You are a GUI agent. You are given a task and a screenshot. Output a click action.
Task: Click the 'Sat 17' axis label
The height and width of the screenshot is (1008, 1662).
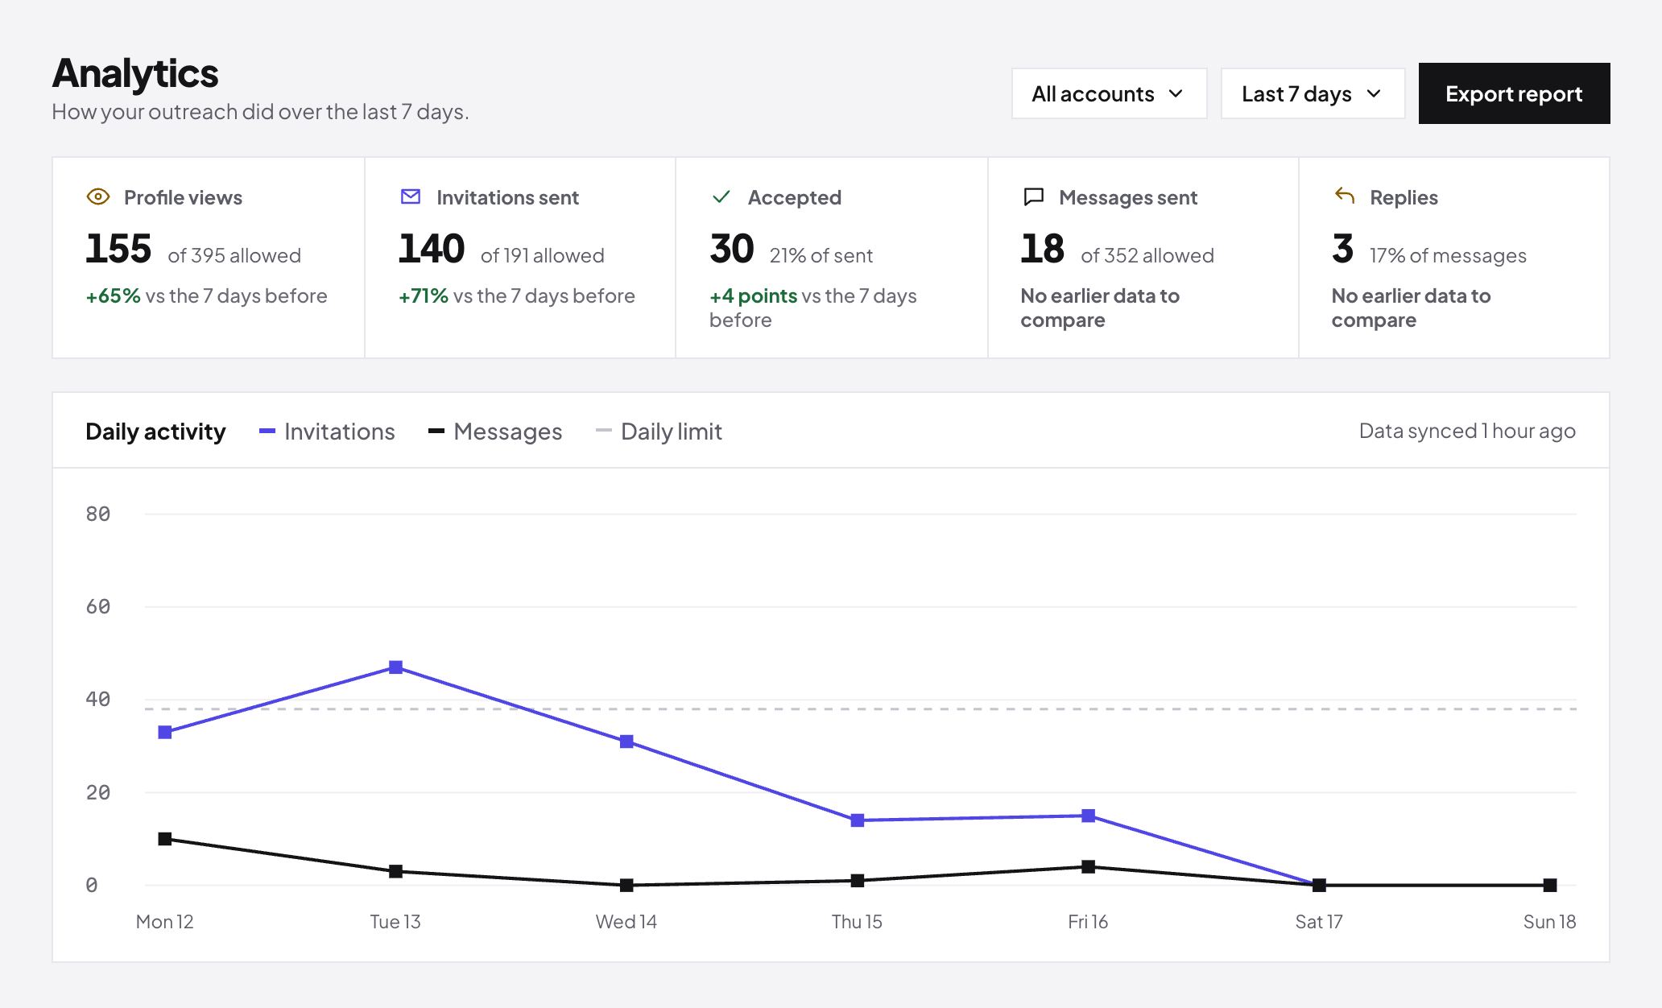[1319, 922]
